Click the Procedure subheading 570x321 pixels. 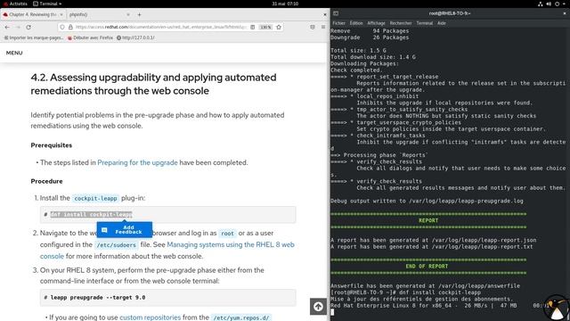46,181
